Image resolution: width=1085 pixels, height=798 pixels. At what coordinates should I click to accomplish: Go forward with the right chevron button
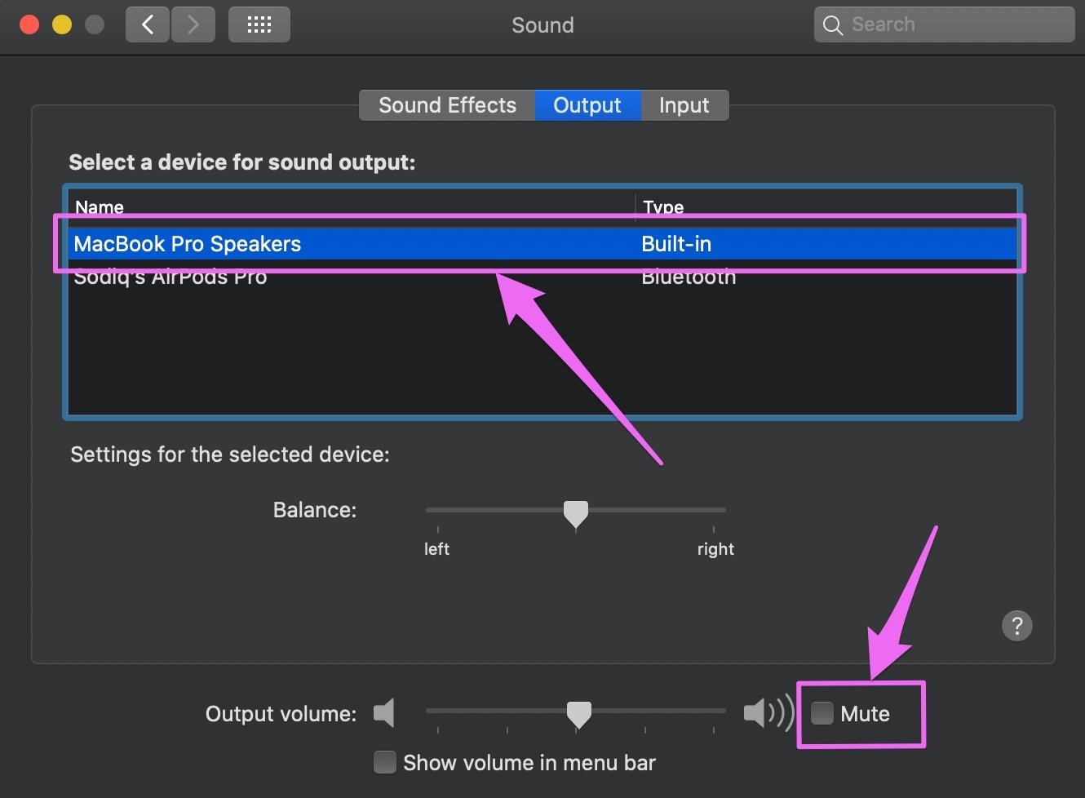tap(193, 24)
